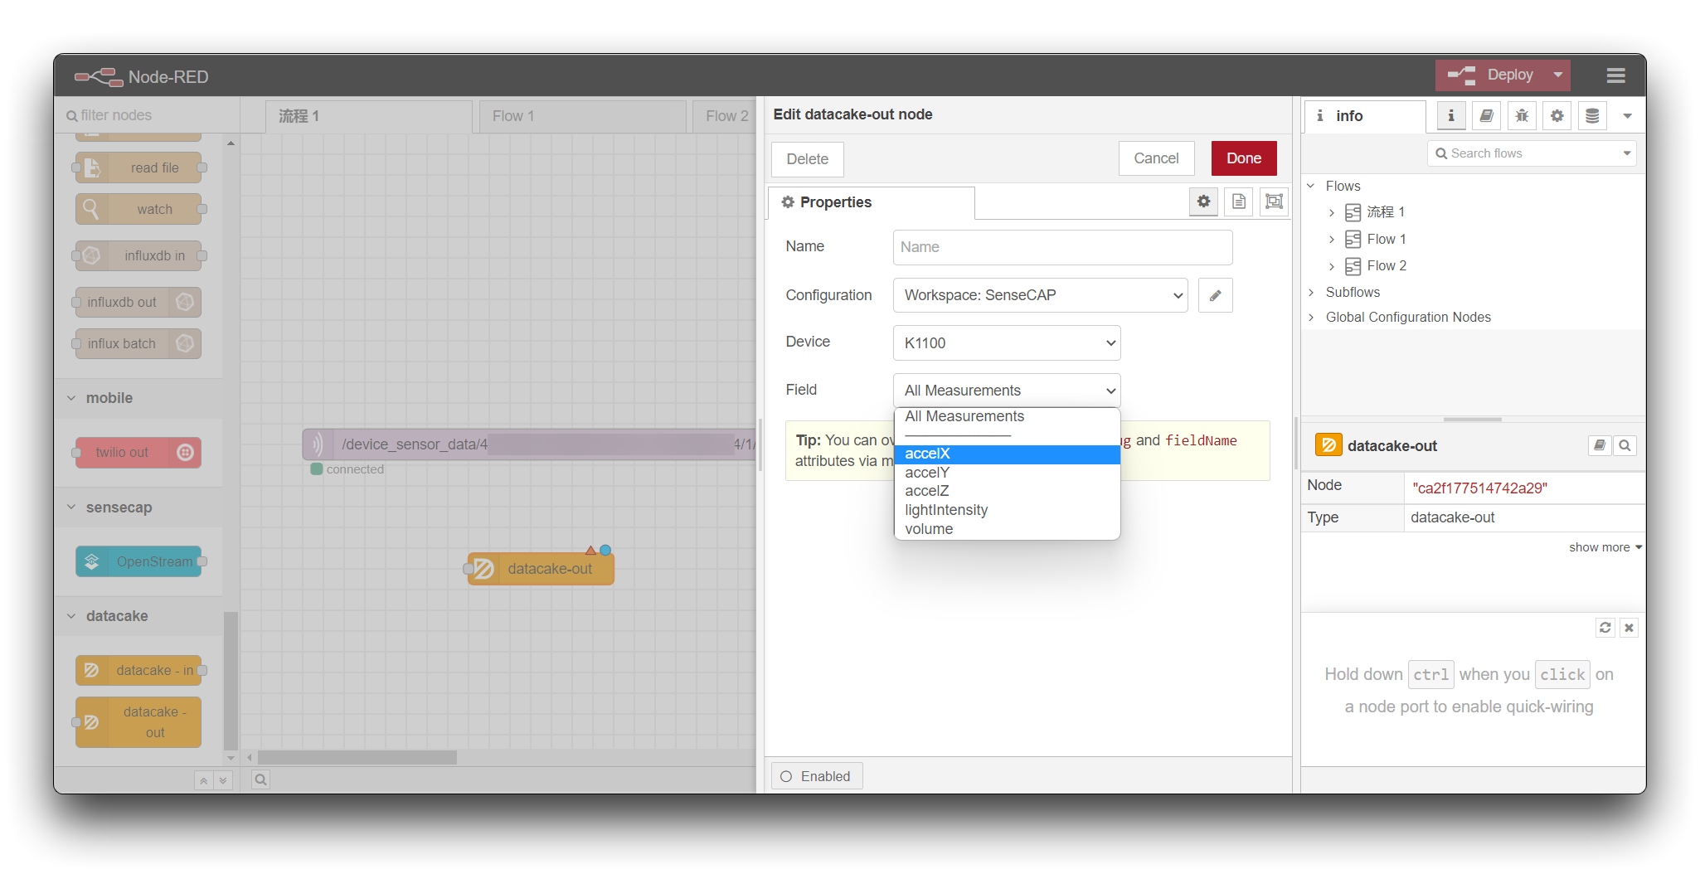The image size is (1700, 874).
Task: Collapse the Flows tree section
Action: tap(1312, 186)
